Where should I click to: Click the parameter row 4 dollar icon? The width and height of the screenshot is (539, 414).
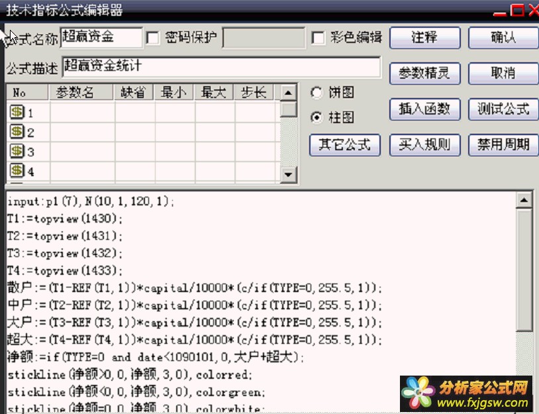pos(17,170)
